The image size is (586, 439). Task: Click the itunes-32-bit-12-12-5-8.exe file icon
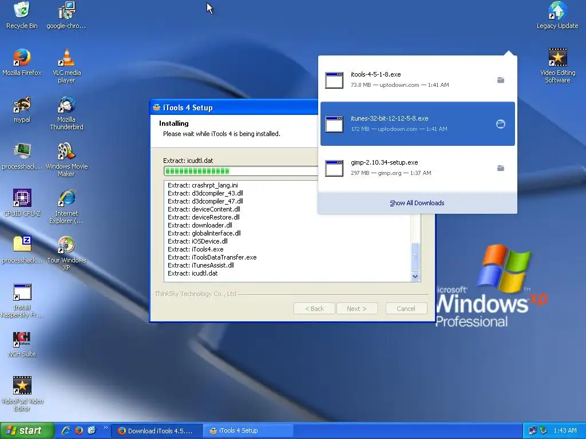click(334, 124)
